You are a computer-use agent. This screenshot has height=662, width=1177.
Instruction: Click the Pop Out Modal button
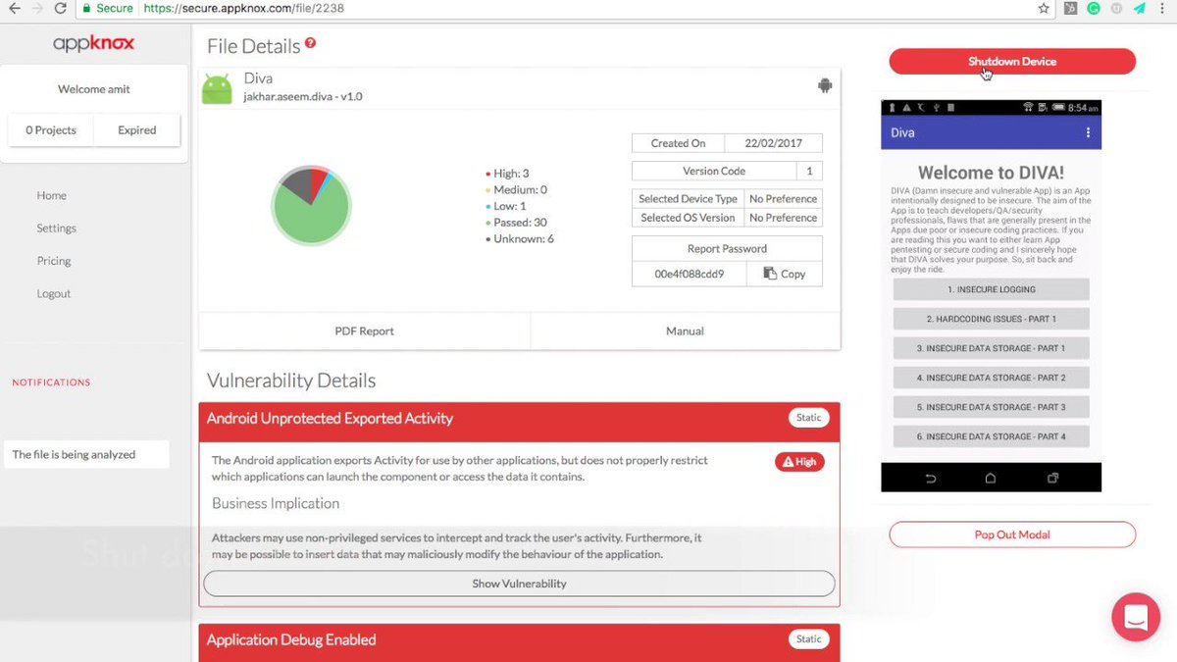[1012, 535]
